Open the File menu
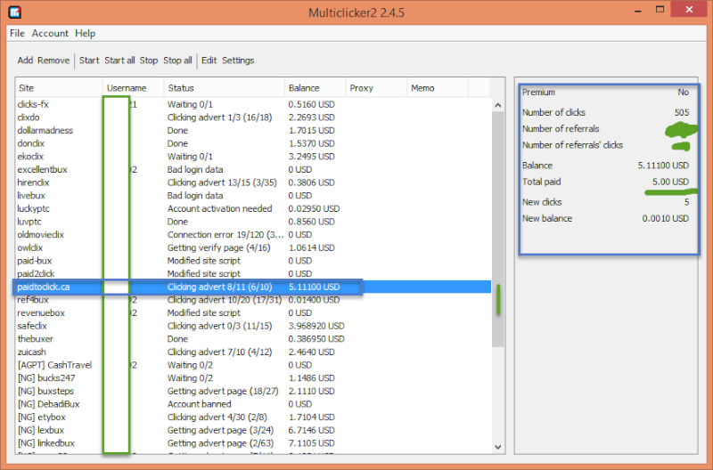Image resolution: width=713 pixels, height=470 pixels. [17, 33]
